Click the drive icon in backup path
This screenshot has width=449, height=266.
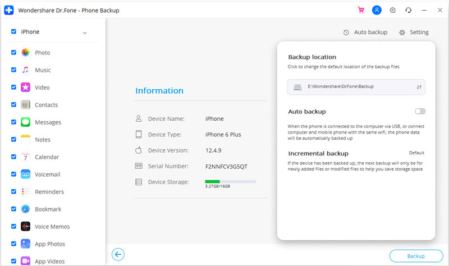point(297,87)
